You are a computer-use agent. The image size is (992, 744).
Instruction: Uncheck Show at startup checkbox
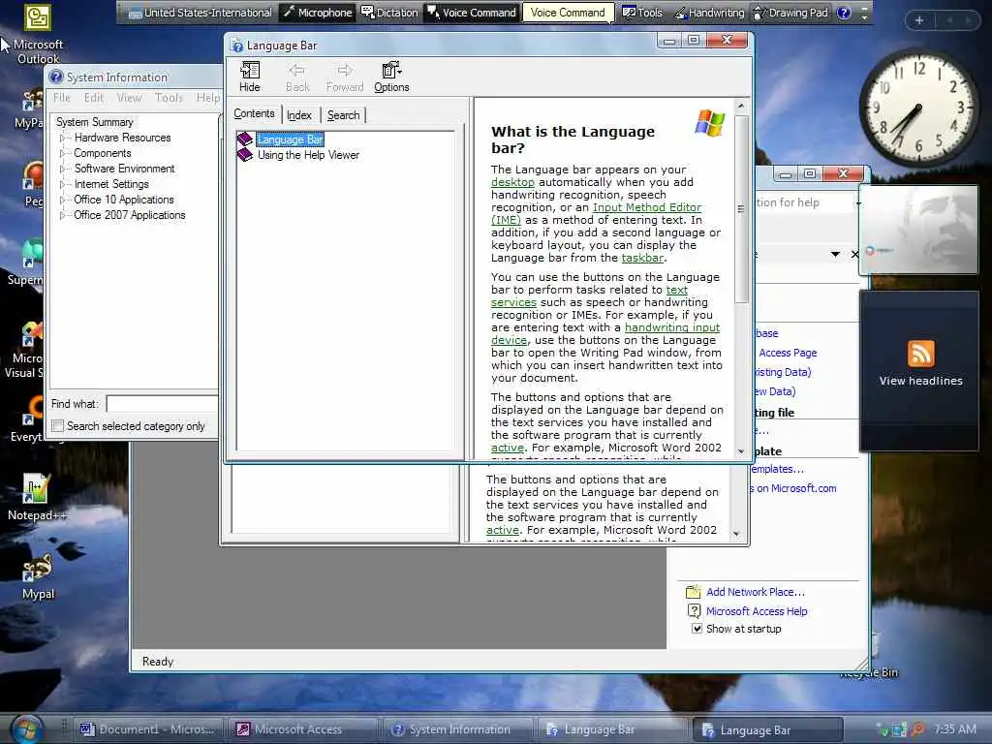point(697,629)
